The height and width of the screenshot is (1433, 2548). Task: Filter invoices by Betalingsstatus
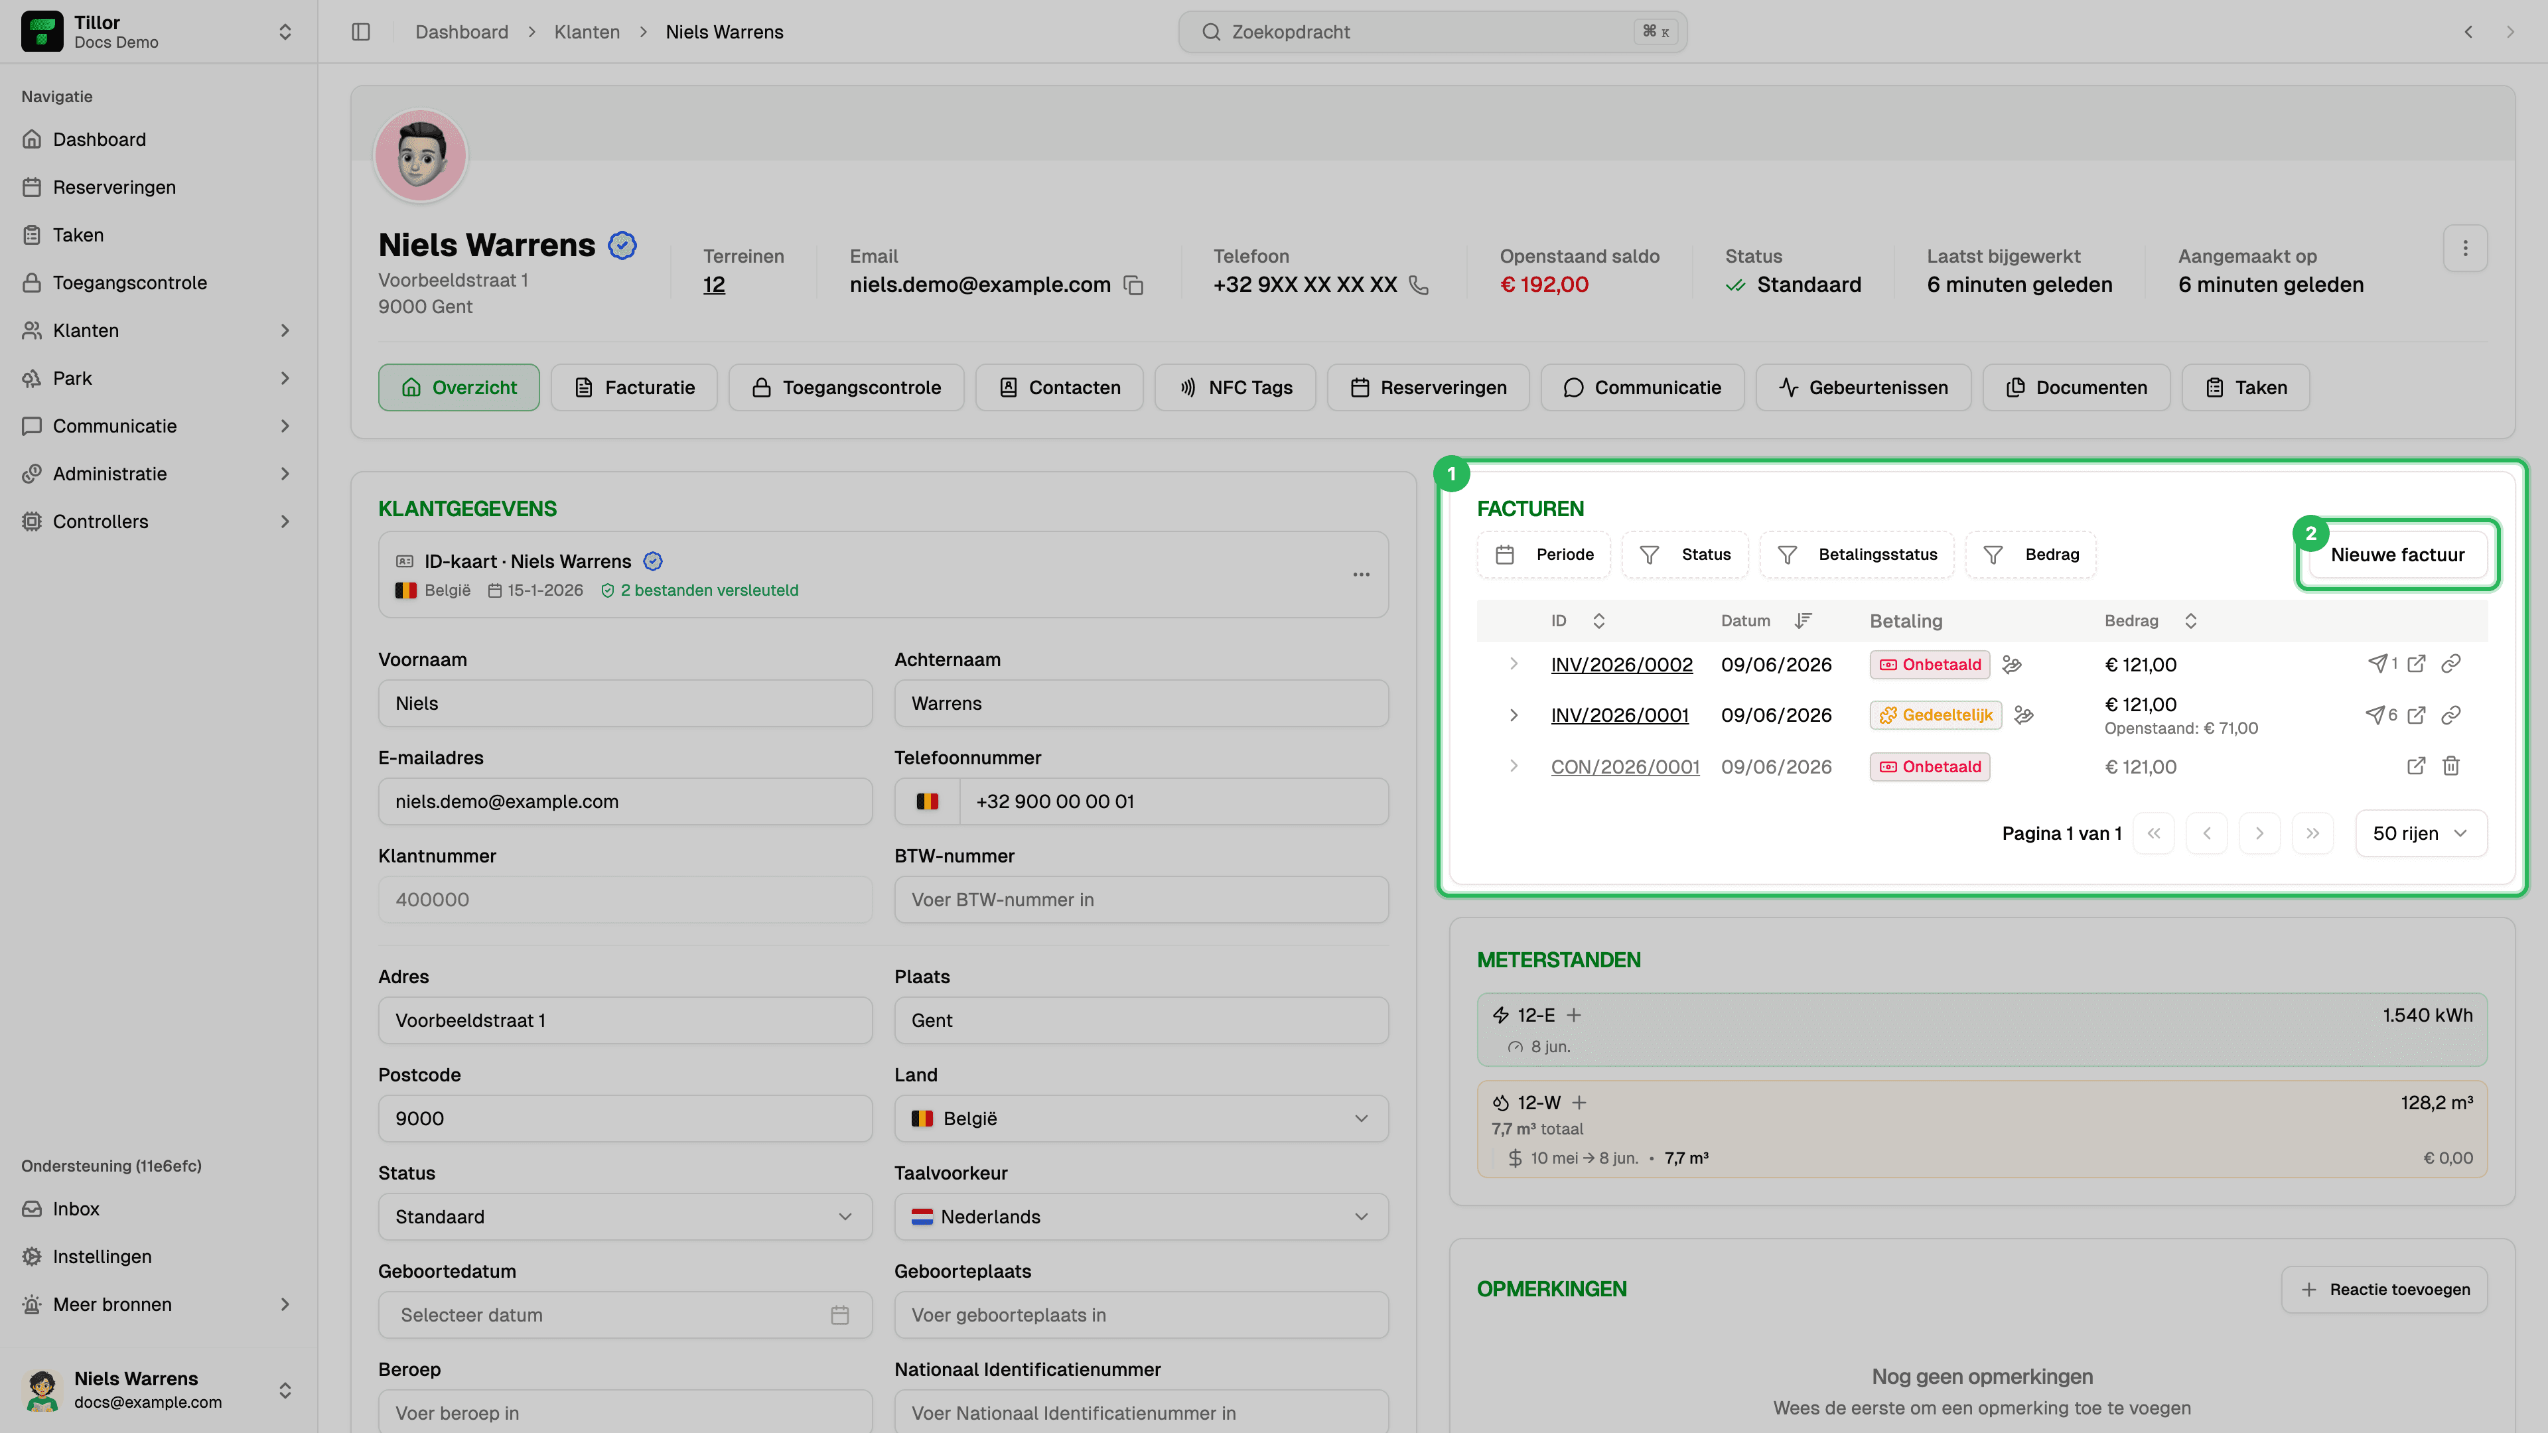1857,555
